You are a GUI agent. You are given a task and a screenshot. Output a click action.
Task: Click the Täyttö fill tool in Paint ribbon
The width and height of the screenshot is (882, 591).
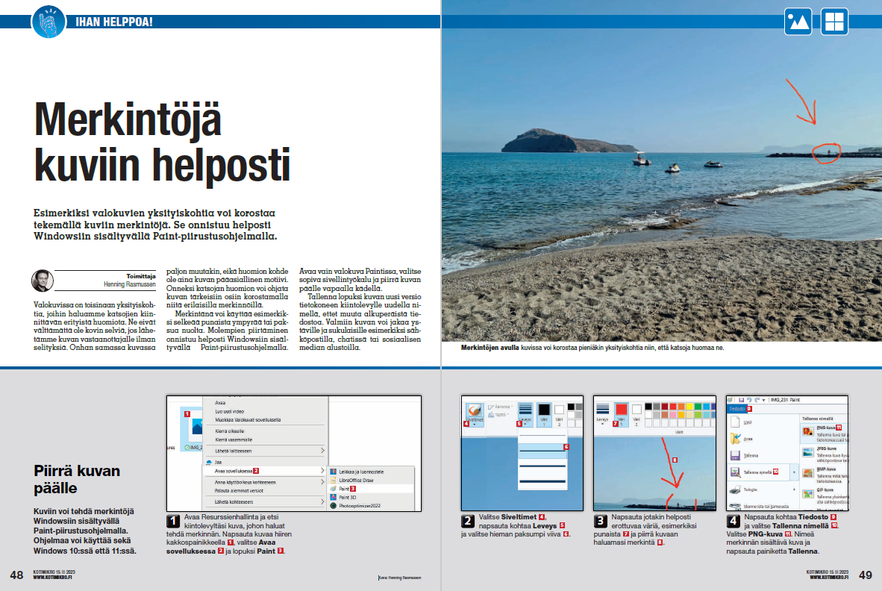(499, 415)
